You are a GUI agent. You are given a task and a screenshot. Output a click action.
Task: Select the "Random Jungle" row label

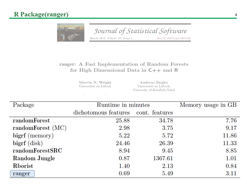click(x=34, y=158)
